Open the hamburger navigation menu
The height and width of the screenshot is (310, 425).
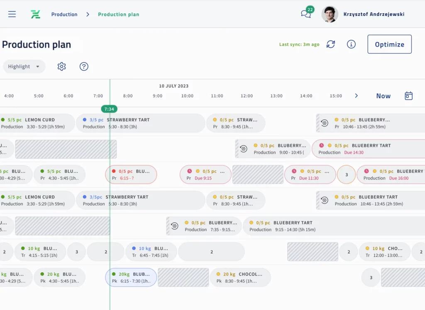click(x=12, y=14)
